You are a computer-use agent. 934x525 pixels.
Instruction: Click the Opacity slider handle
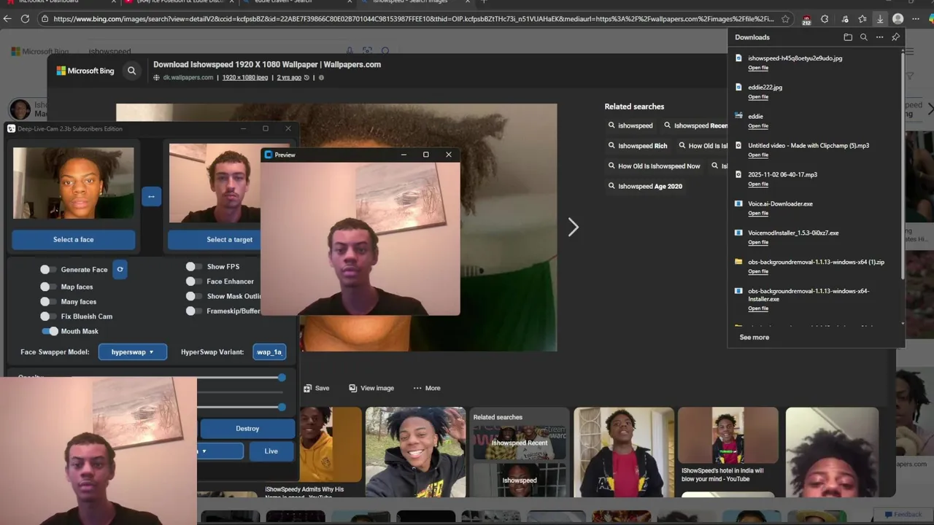point(282,378)
